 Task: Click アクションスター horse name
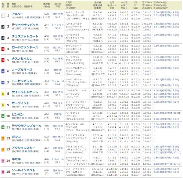click(x=24, y=148)
